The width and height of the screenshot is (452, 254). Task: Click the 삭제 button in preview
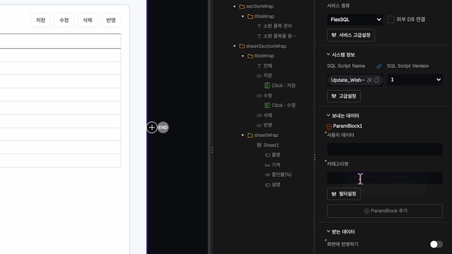click(88, 20)
